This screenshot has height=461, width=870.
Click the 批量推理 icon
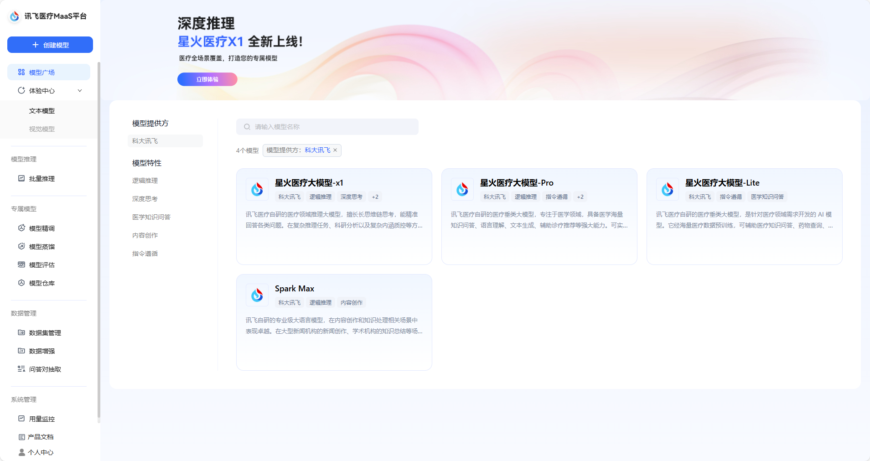[x=21, y=178]
